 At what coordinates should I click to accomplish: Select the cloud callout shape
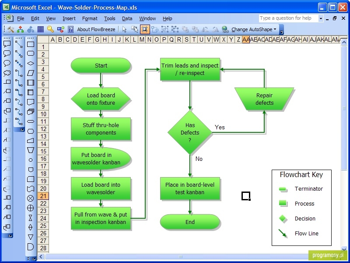[x=7, y=73]
